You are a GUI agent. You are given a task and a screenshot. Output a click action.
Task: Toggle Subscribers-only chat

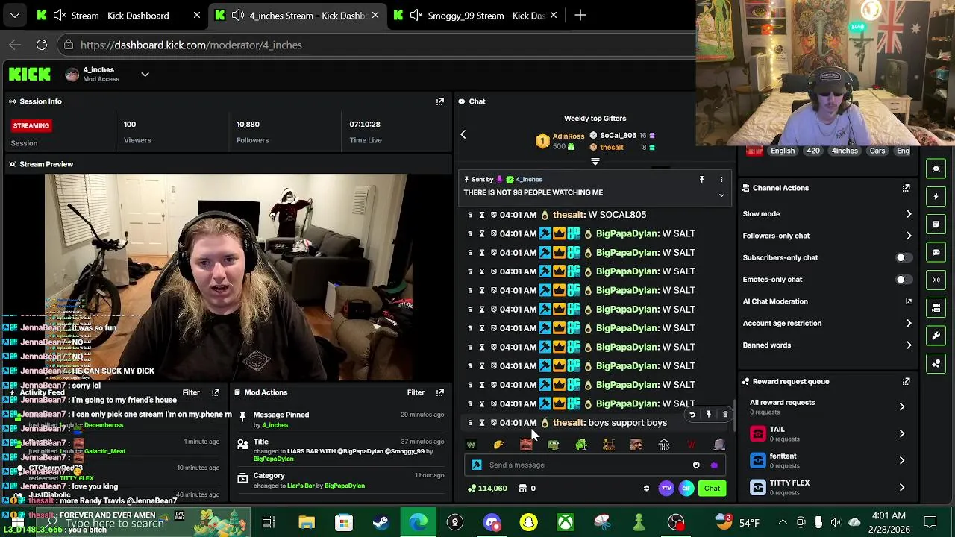pyautogui.click(x=903, y=257)
